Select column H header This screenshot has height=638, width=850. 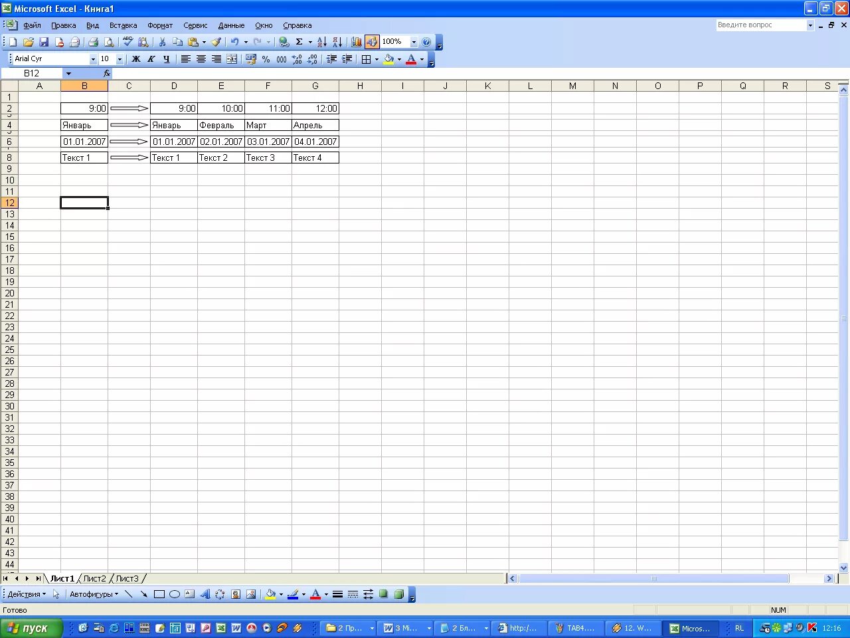pos(360,86)
